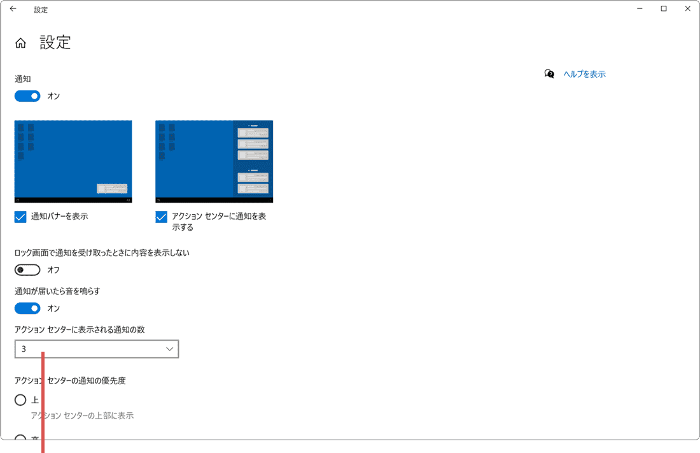Open the ヘルプを表示 link
Image resolution: width=700 pixels, height=453 pixels.
[584, 74]
